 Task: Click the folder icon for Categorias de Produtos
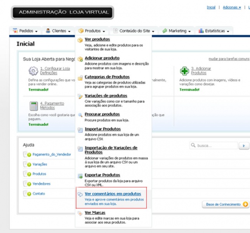pyautogui.click(x=80, y=78)
